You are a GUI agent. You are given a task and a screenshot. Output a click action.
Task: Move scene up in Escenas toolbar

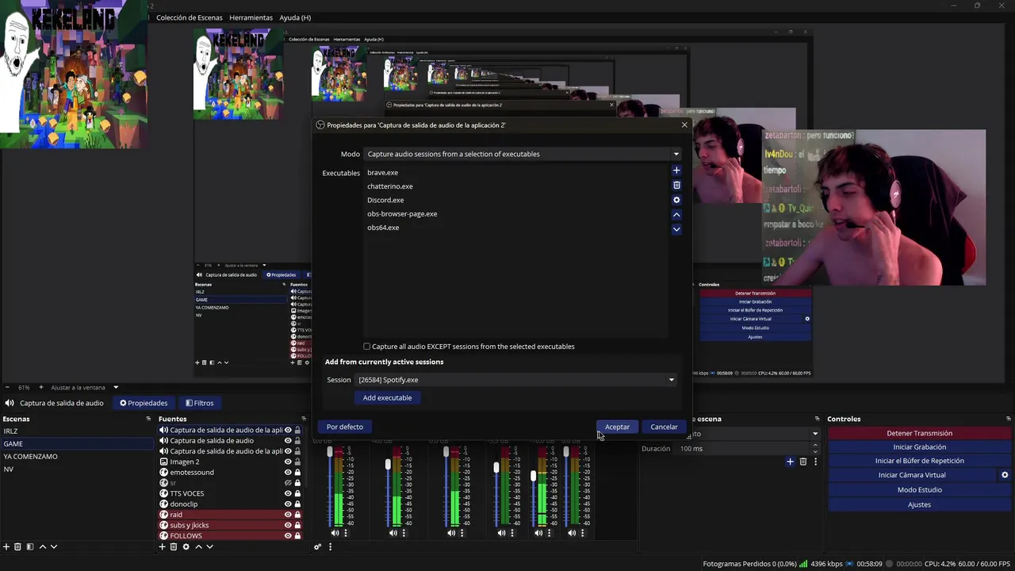43,546
